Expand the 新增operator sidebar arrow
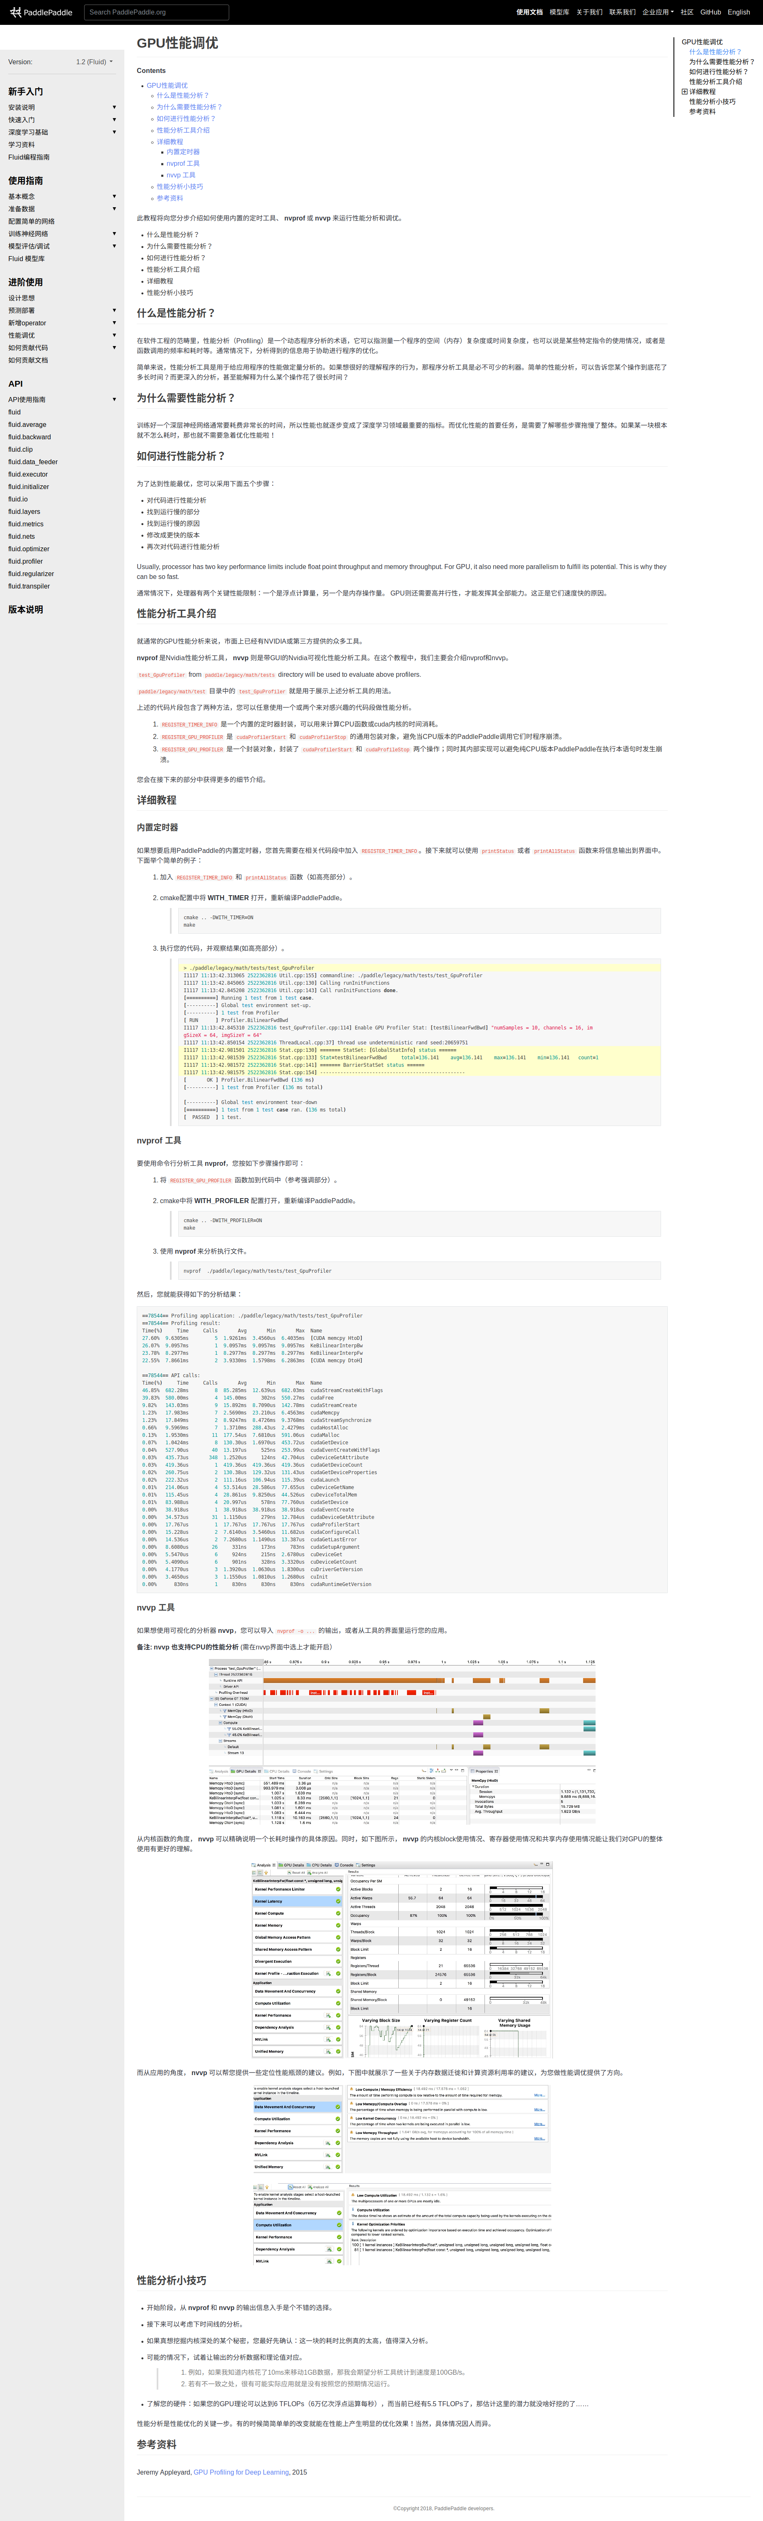 [x=114, y=323]
